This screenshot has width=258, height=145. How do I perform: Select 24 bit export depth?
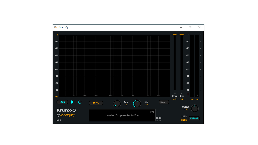click(x=184, y=120)
